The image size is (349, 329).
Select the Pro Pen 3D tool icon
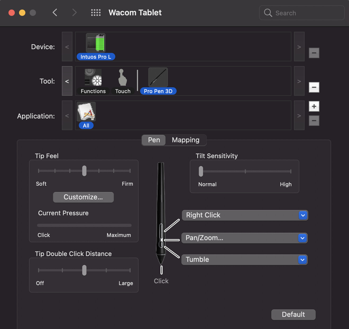158,77
